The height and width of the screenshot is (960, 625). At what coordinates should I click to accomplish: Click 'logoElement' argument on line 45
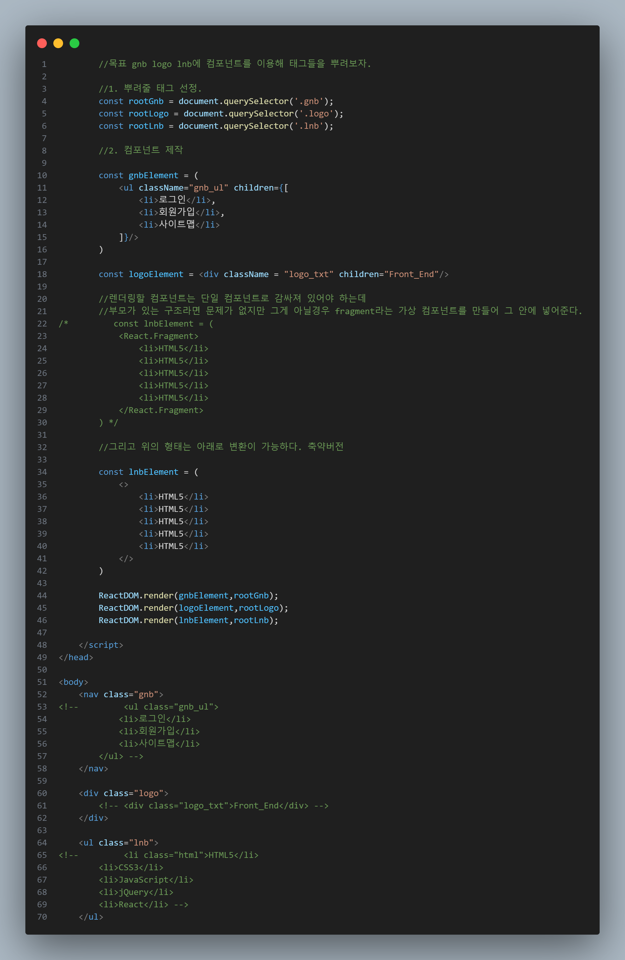click(206, 608)
